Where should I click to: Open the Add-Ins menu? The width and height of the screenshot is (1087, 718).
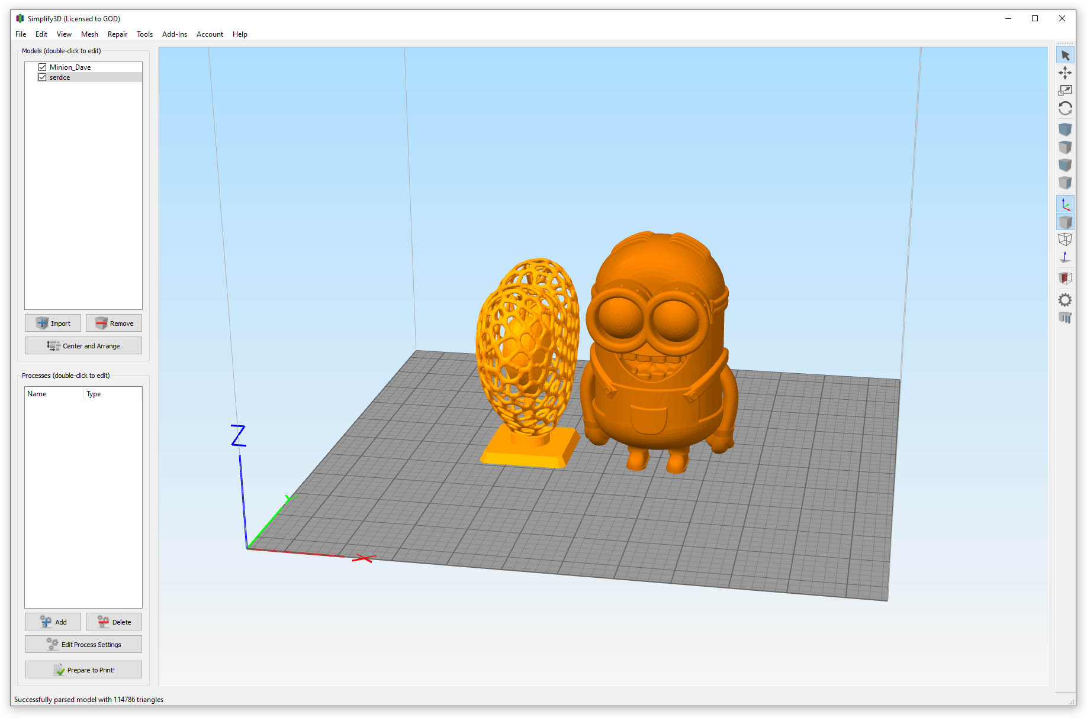[175, 34]
